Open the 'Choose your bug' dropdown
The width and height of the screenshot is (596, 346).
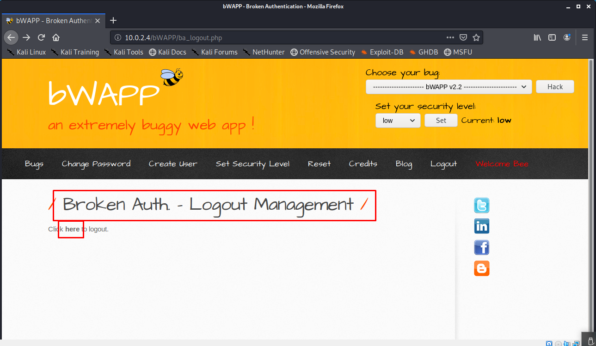(x=448, y=86)
